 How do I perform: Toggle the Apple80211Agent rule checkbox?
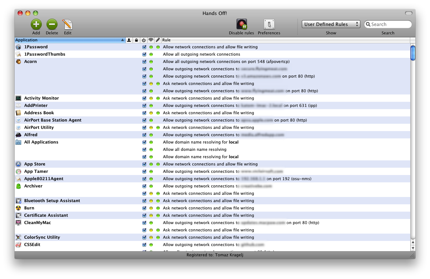click(144, 179)
